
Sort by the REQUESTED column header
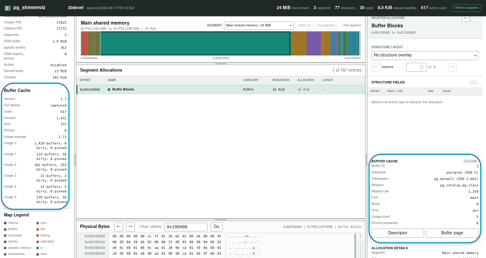[x=281, y=80]
